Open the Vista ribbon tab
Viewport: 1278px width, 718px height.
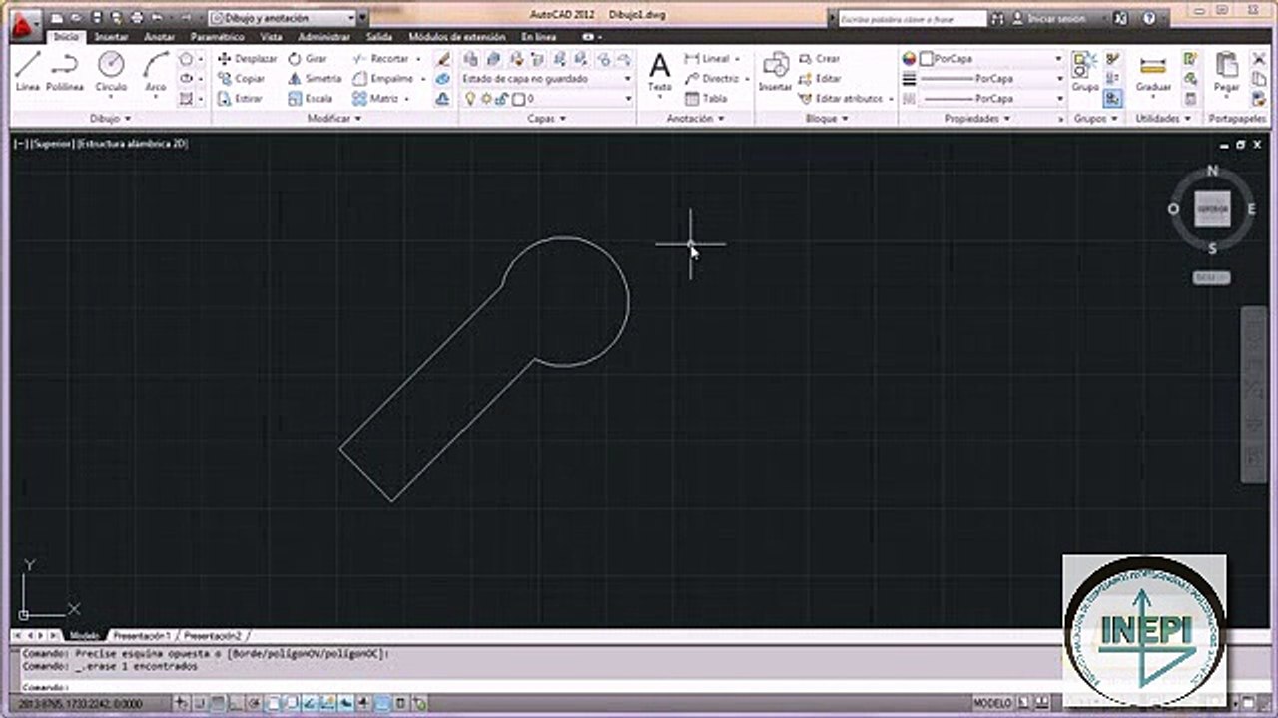pyautogui.click(x=271, y=37)
